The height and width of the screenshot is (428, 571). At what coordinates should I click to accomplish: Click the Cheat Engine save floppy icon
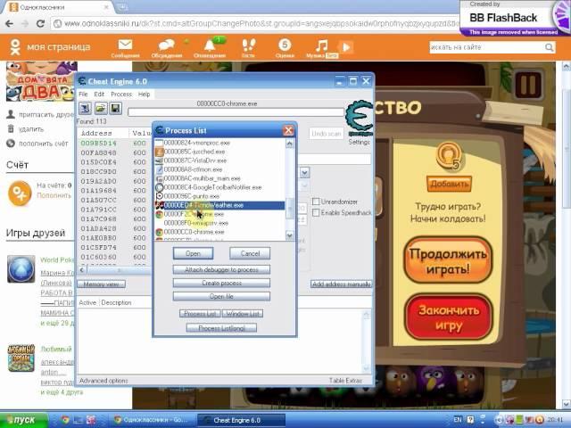[x=115, y=109]
